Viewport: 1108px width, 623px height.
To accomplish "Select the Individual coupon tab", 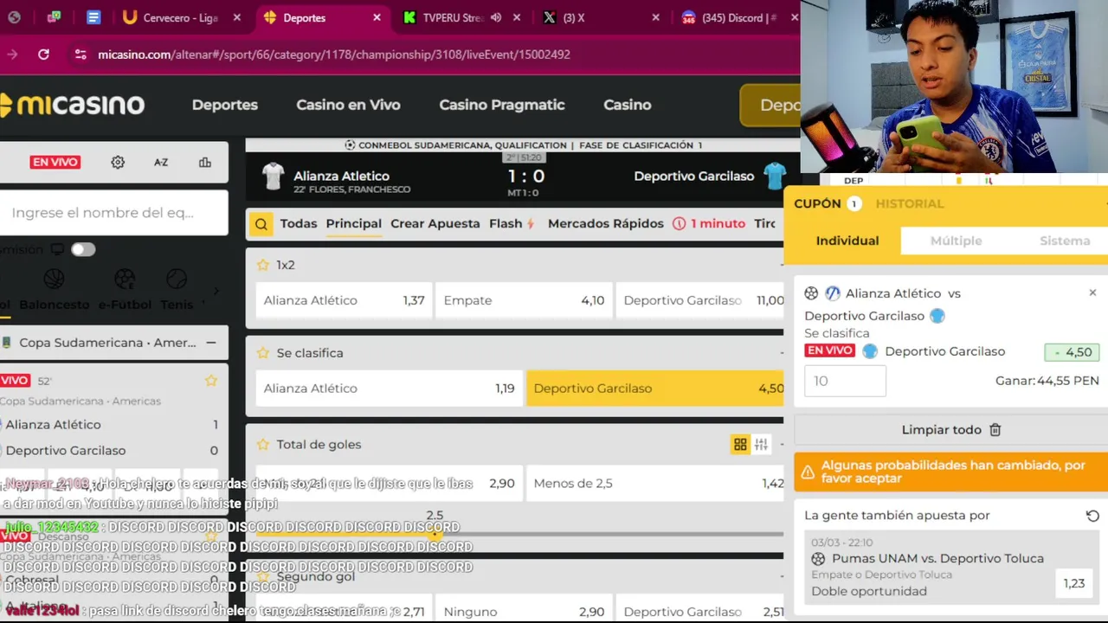I will click(847, 241).
